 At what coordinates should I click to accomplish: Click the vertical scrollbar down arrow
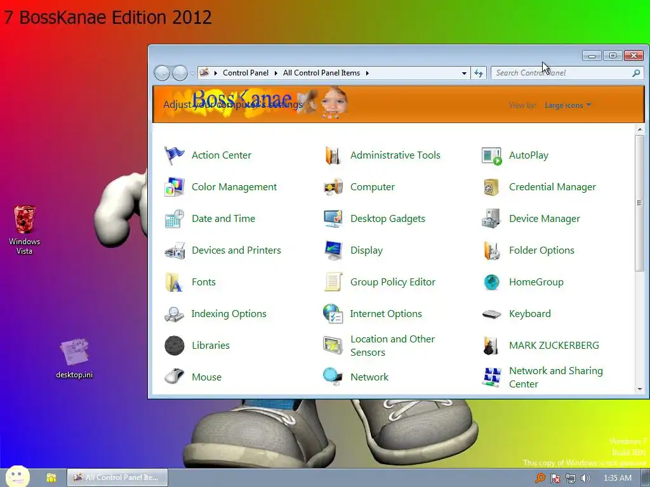[640, 389]
